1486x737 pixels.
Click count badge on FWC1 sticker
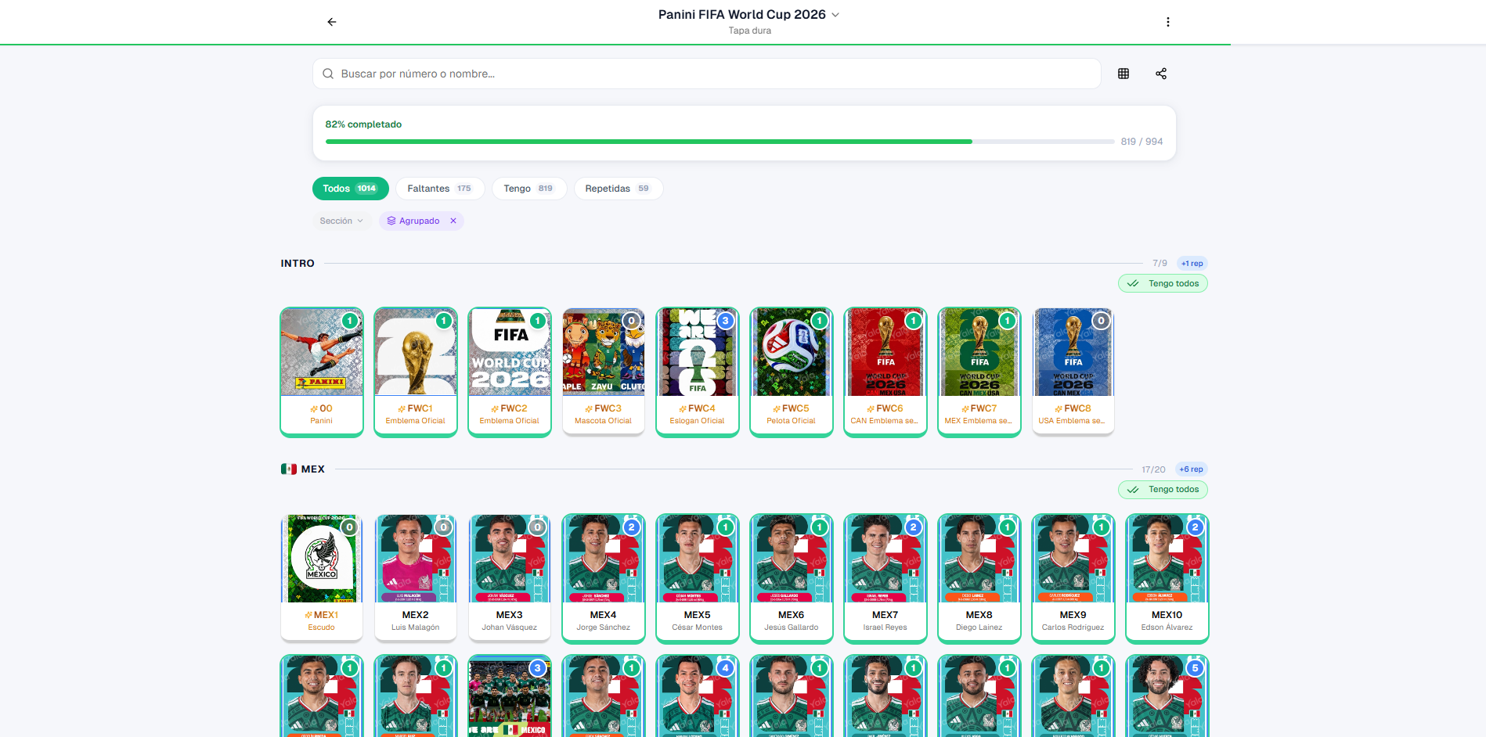(x=444, y=321)
